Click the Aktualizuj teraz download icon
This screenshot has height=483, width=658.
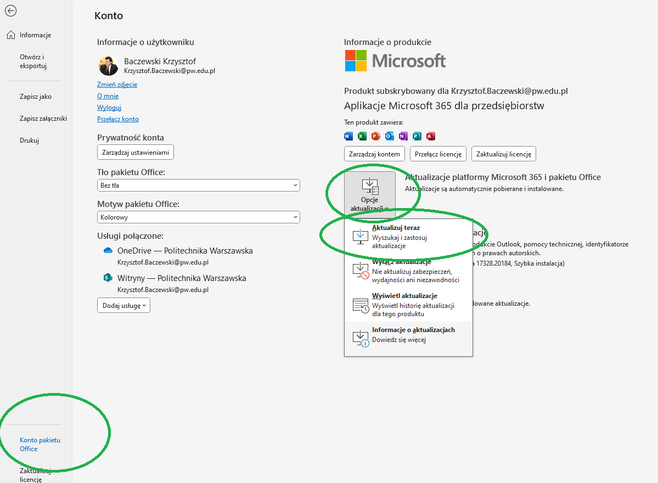[x=360, y=237]
